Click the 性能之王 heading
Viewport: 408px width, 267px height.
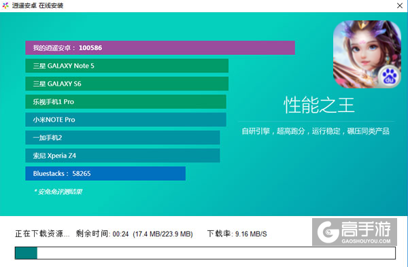point(319,105)
